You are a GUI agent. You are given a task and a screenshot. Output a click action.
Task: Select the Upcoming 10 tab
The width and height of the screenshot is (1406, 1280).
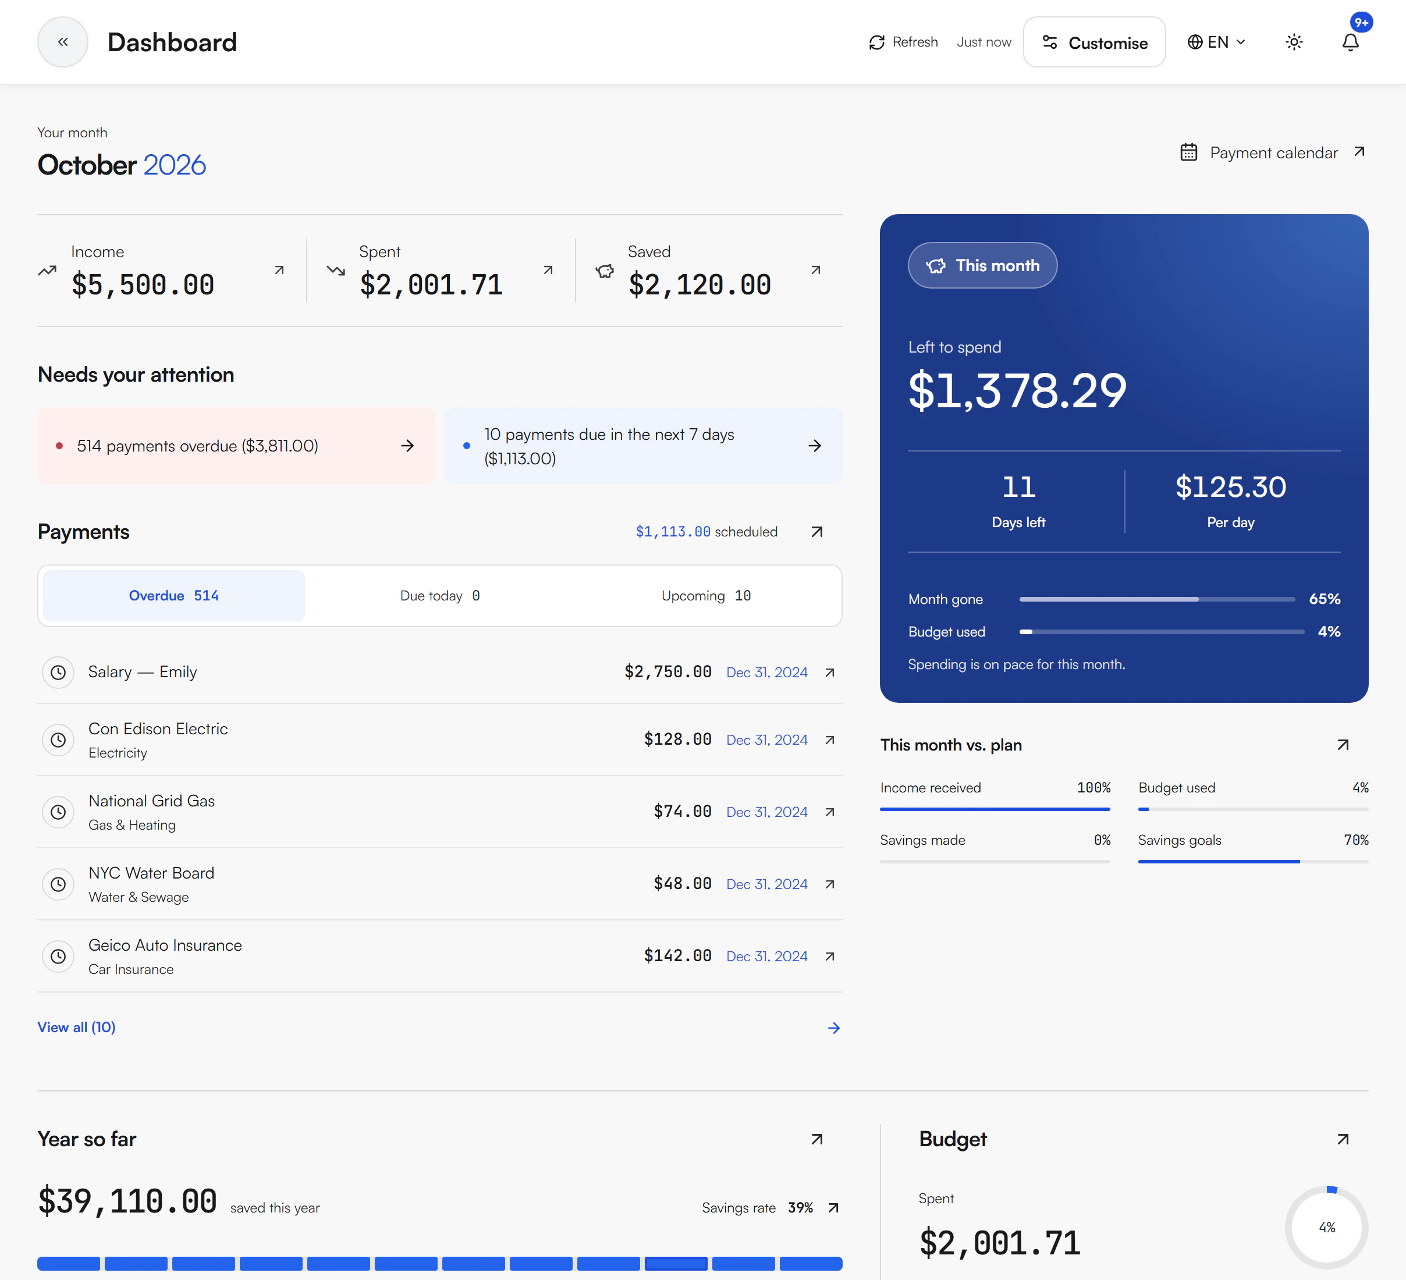[x=706, y=595]
